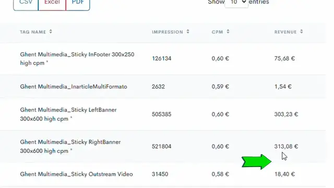This screenshot has width=334, height=188.
Task: Sort by CPM column arrows
Action: pos(228,31)
